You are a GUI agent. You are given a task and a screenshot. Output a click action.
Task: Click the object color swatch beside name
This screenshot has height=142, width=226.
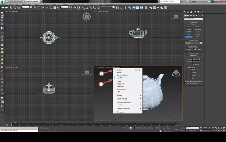202,43
